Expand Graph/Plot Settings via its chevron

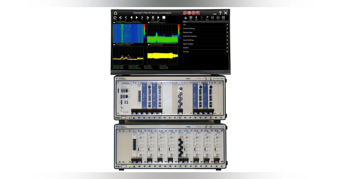click(227, 36)
